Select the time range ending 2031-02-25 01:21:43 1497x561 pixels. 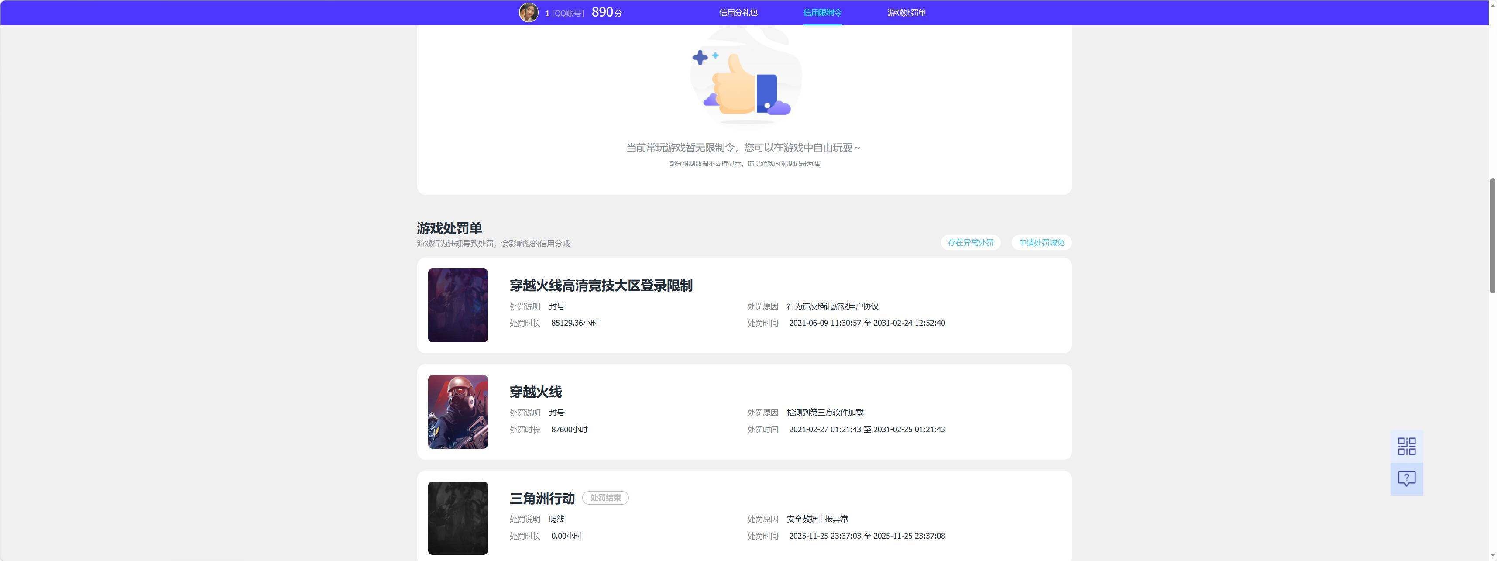click(x=867, y=430)
